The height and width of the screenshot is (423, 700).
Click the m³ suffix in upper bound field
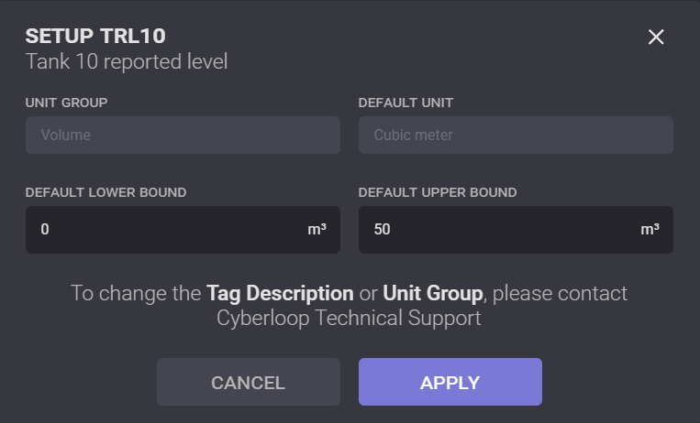pos(650,229)
